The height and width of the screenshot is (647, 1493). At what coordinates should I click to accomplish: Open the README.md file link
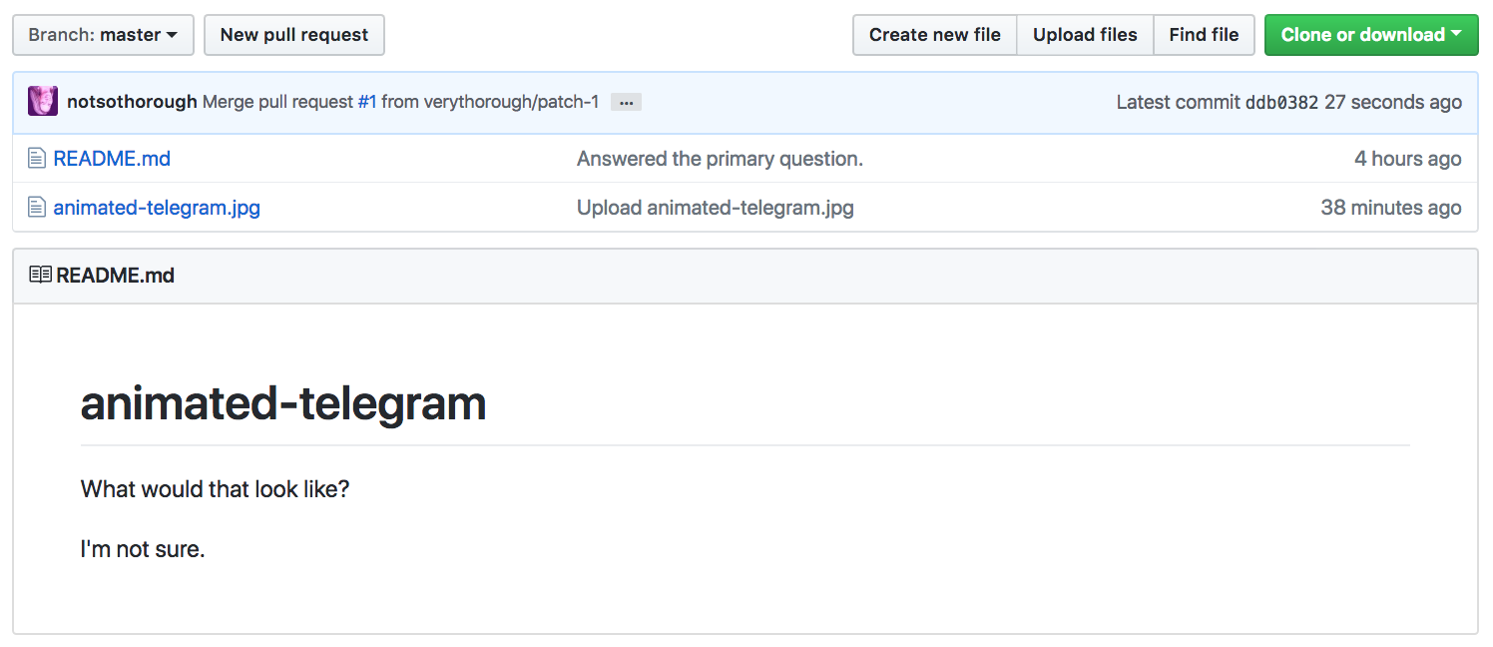[112, 159]
